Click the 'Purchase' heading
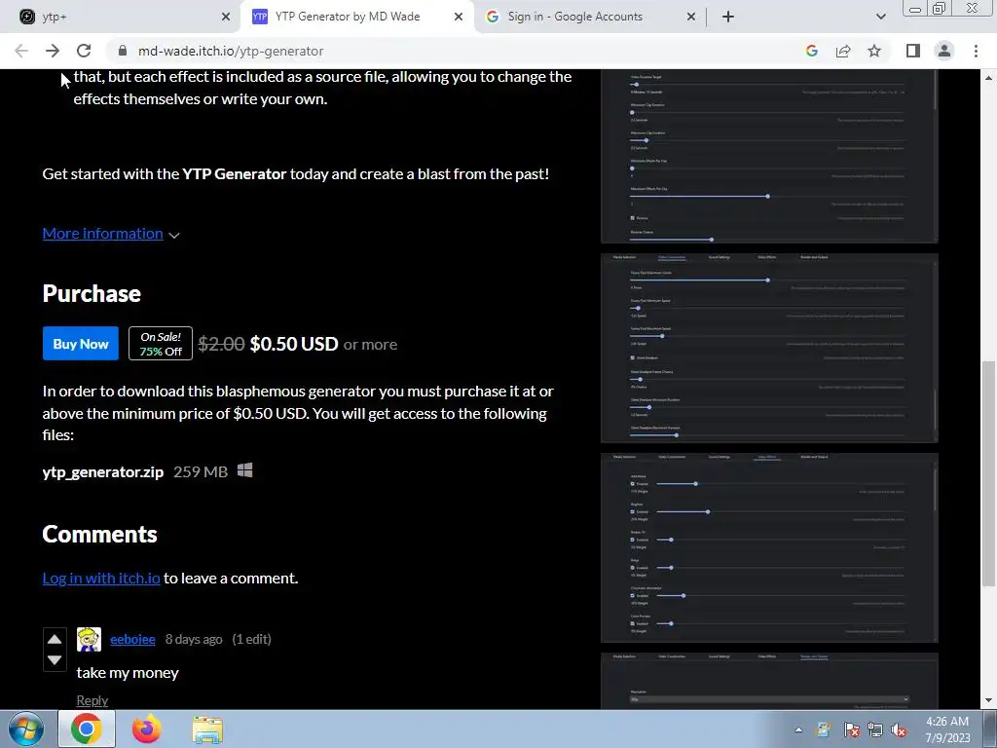The image size is (997, 748). pyautogui.click(x=92, y=293)
